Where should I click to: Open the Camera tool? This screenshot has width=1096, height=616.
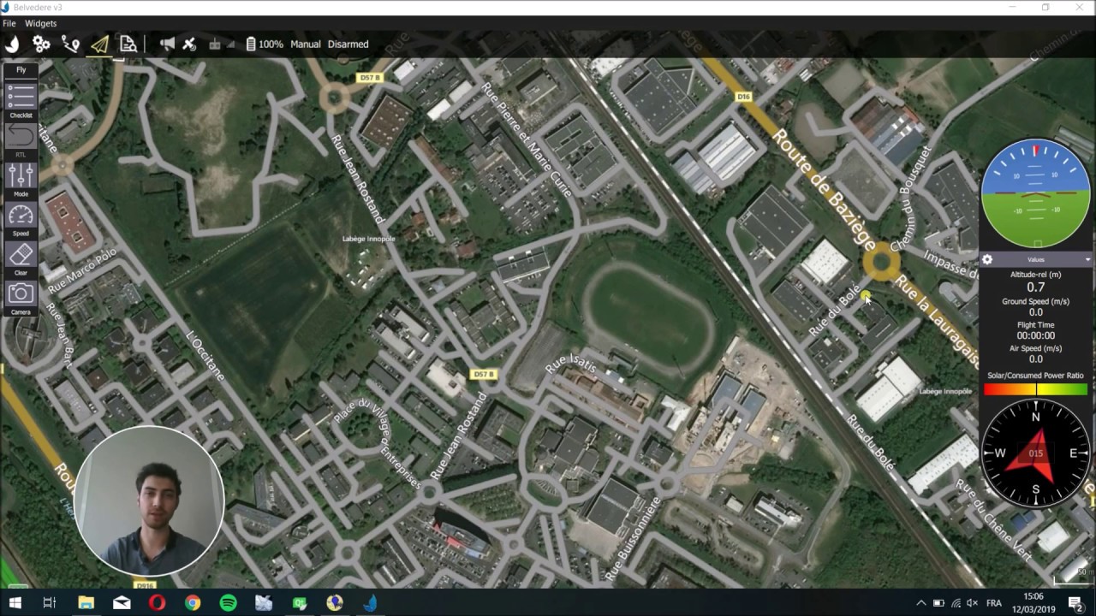[21, 297]
